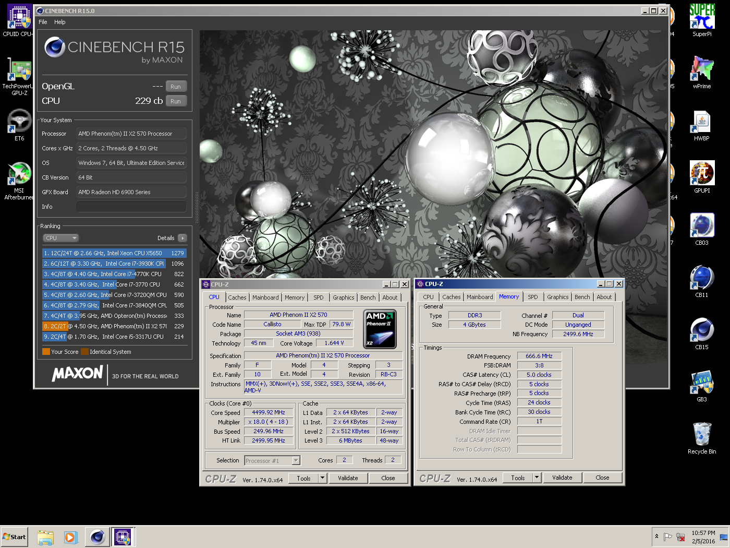Switch to Caches tab in left CPU-Z
Viewport: 730px width, 548px height.
[237, 297]
